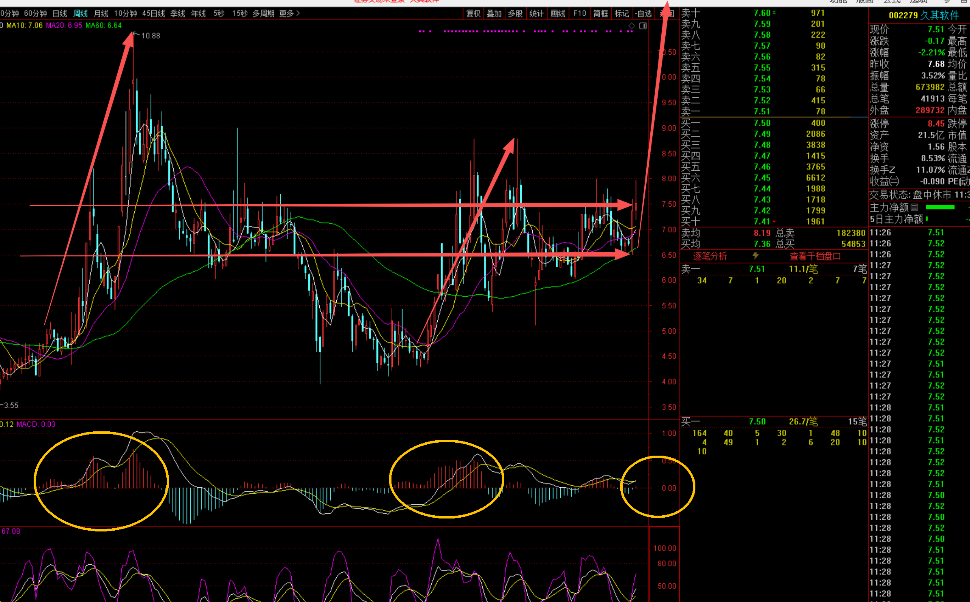Click the lightning bolt icon
Screen dimensions: 970x602
(x=755, y=256)
